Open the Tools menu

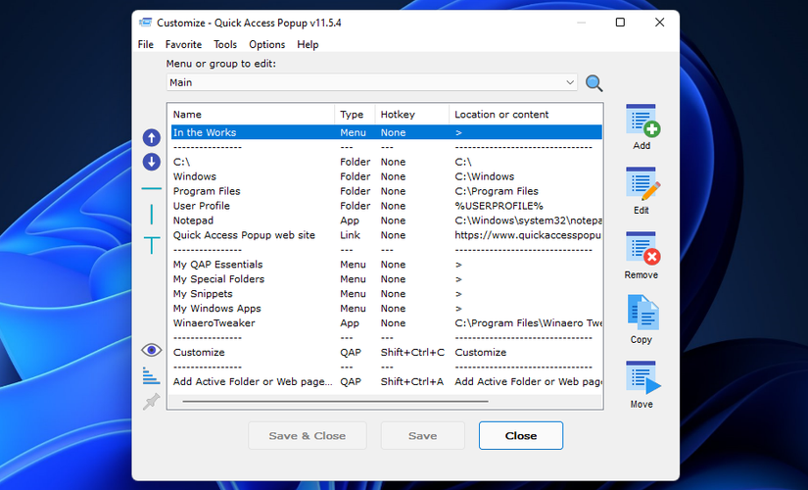pos(225,44)
